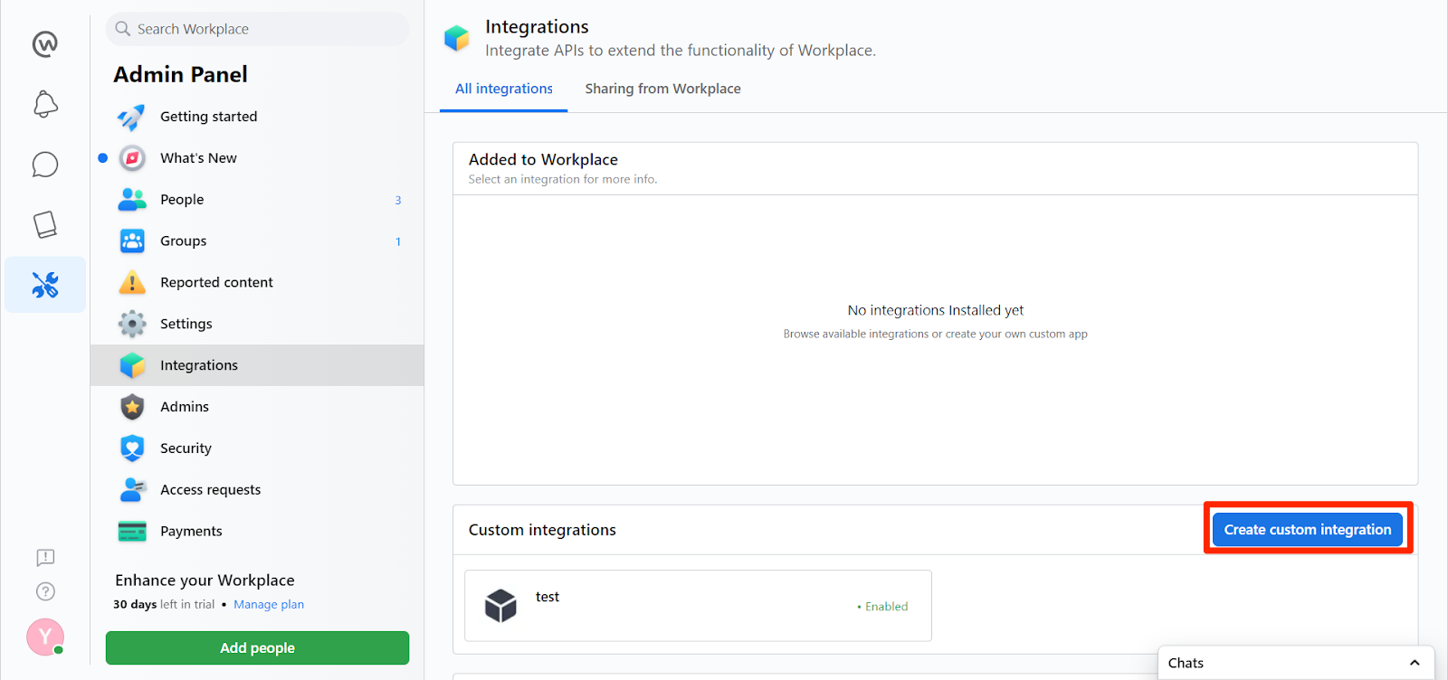The height and width of the screenshot is (680, 1448).
Task: Focus the Search Workplace field
Action: 258,29
